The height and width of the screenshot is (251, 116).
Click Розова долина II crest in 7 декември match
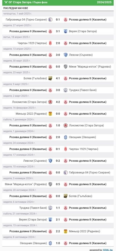point(50,125)
